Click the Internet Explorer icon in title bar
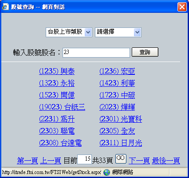The width and height of the screenshot is (189, 178). pyautogui.click(x=5, y=7)
